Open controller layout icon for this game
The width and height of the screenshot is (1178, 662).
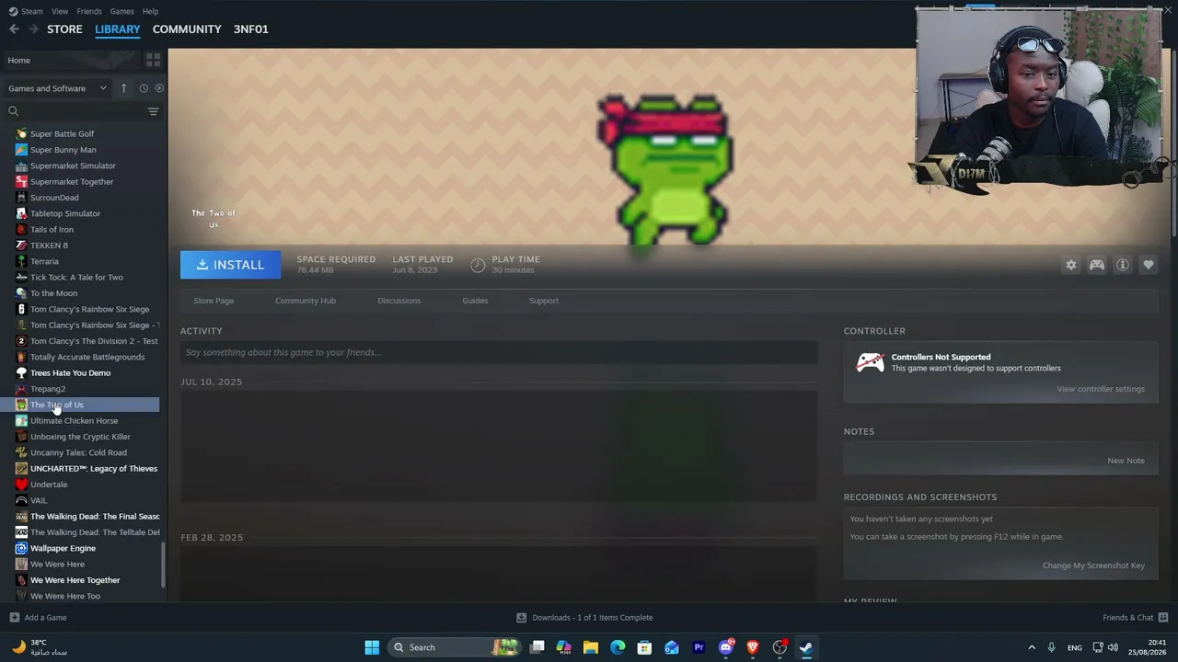click(x=1097, y=265)
